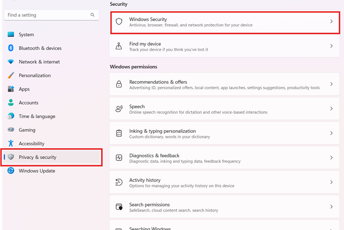Click the Activity history clock icon
Screen dimensions: 344x230
point(119,182)
